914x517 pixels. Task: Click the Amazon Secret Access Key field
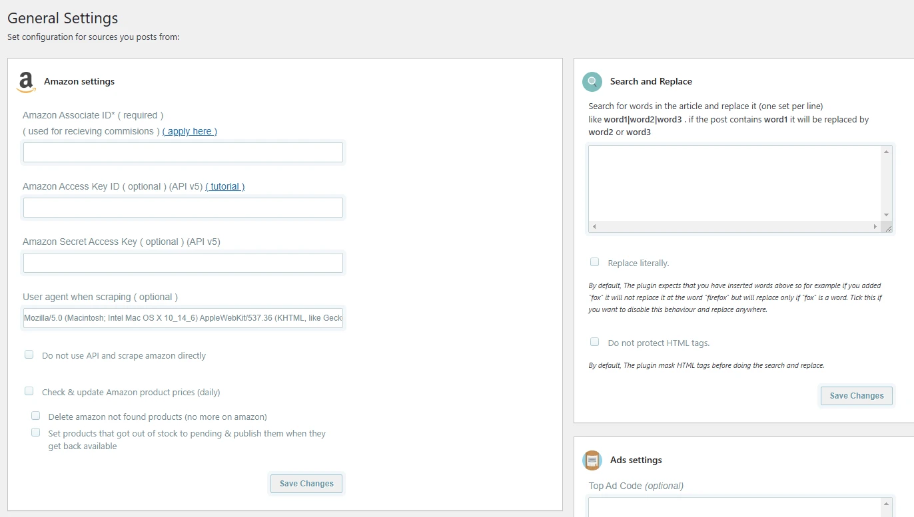click(183, 262)
